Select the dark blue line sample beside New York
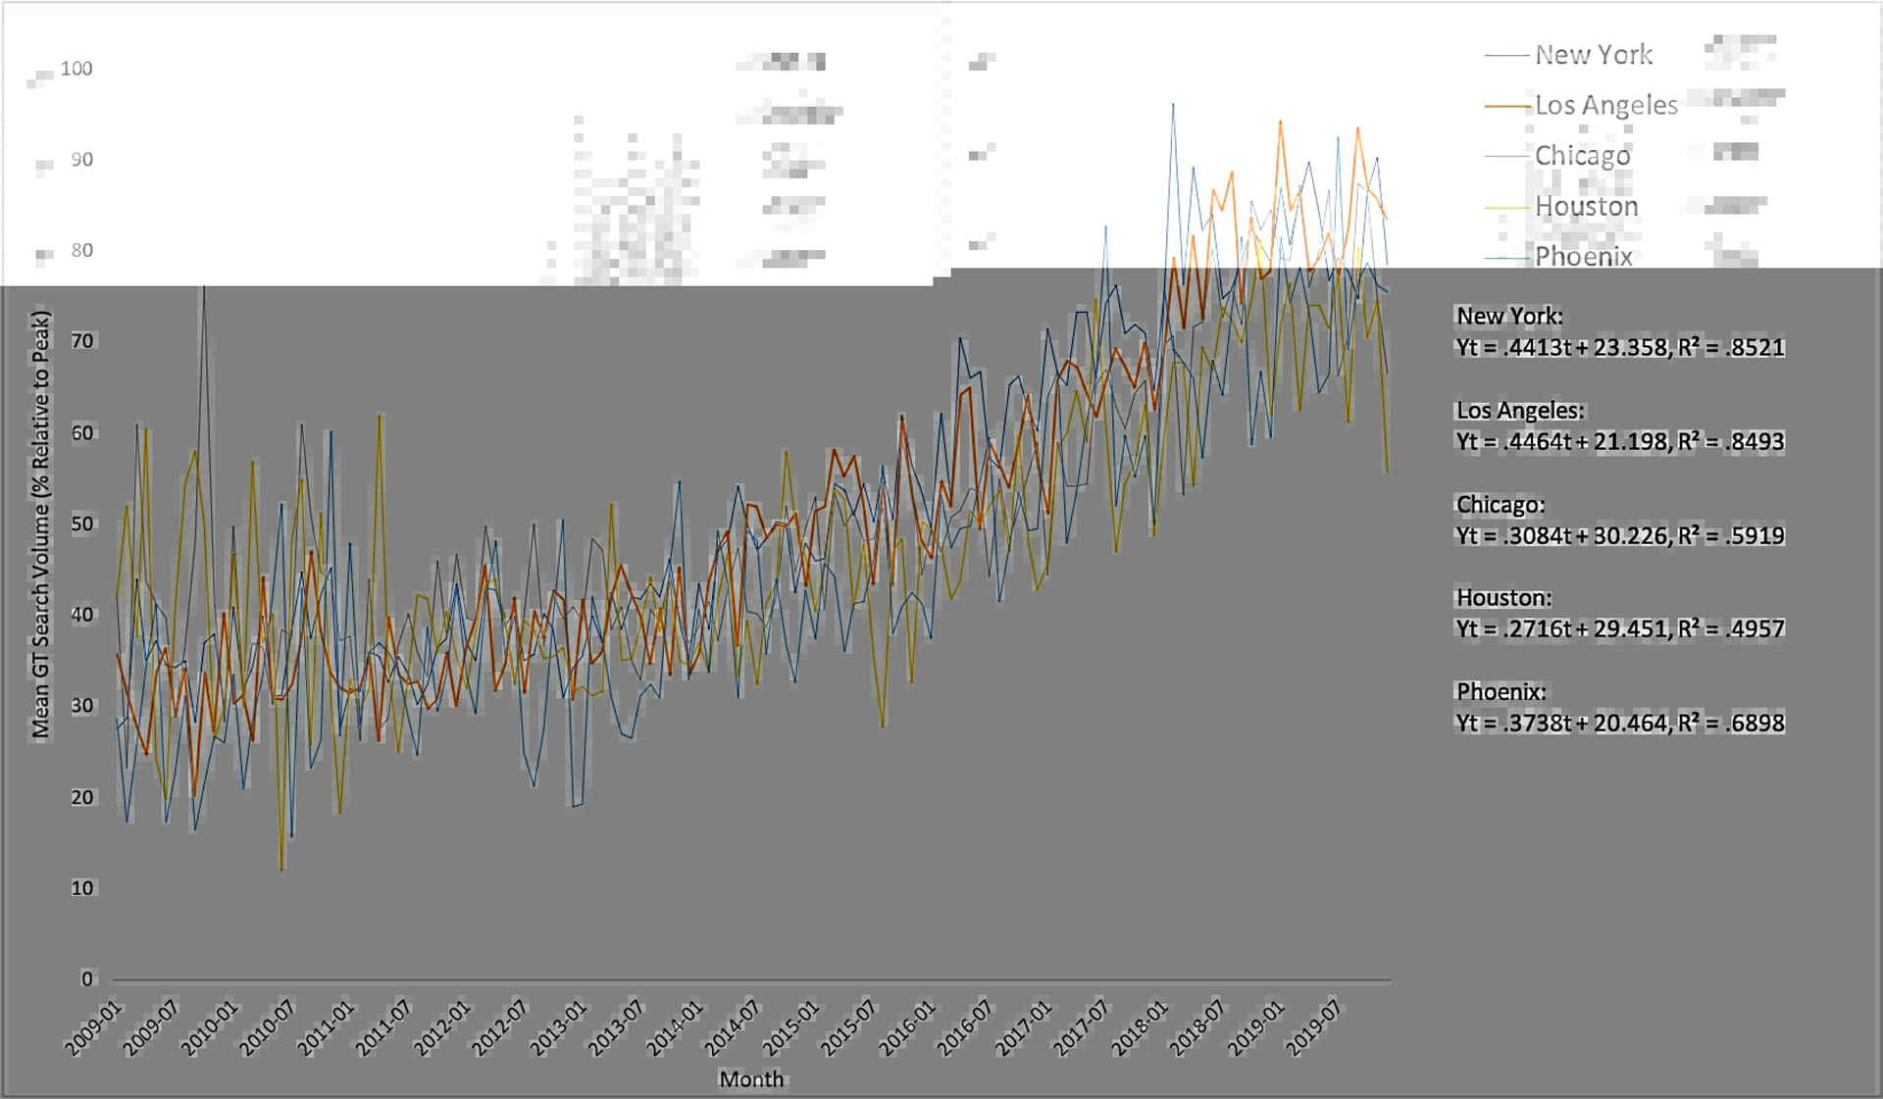The width and height of the screenshot is (1883, 1099). [x=1507, y=55]
